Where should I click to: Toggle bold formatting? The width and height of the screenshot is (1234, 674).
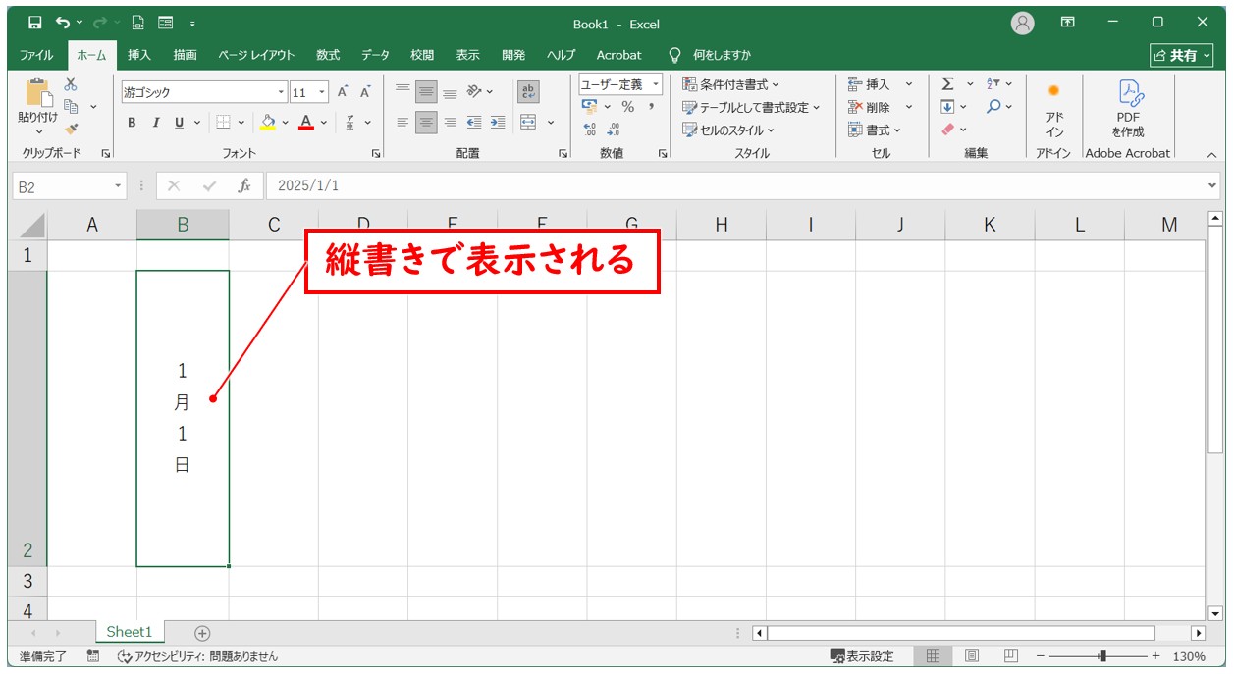[x=132, y=123]
